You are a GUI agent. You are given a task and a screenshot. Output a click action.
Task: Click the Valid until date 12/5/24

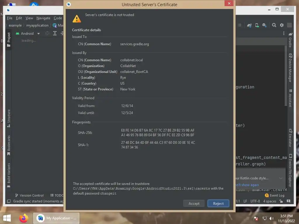[x=127, y=113]
